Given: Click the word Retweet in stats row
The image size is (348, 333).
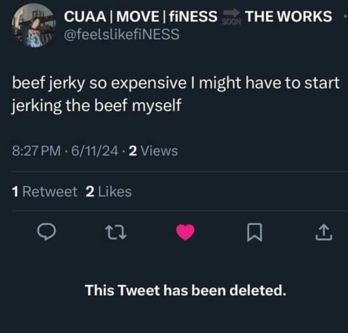Looking at the screenshot, I should pyautogui.click(x=50, y=191).
